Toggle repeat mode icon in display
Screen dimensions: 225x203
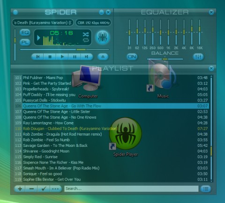coord(86,40)
